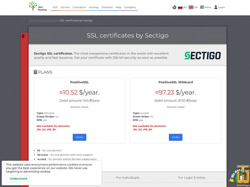Screen dimensions: 250x187
Task: Click the ≈97.23 $/year price
Action: [x=176, y=92]
